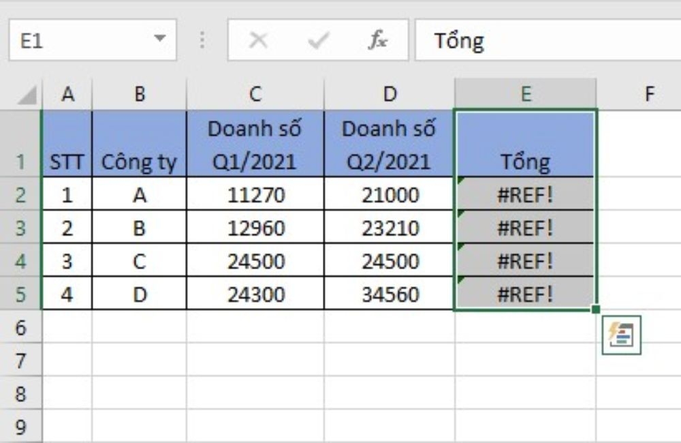Click the Tổng header cell in column E
Image resolution: width=681 pixels, height=443 pixels.
point(526,144)
